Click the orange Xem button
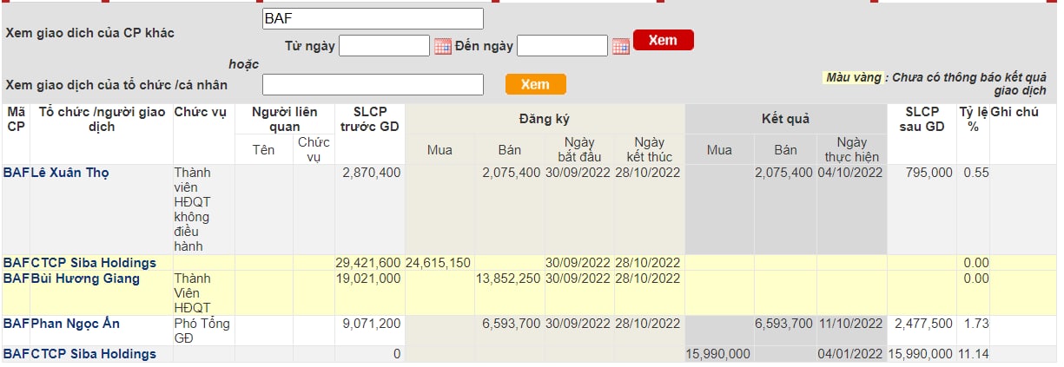The width and height of the screenshot is (1064, 367). (536, 84)
